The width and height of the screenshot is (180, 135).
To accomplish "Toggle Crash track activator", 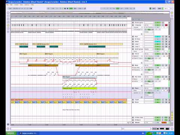I will coord(157,100).
